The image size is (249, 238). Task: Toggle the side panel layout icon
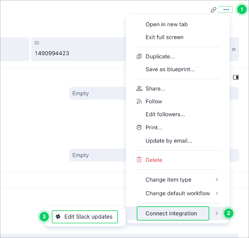[235, 77]
